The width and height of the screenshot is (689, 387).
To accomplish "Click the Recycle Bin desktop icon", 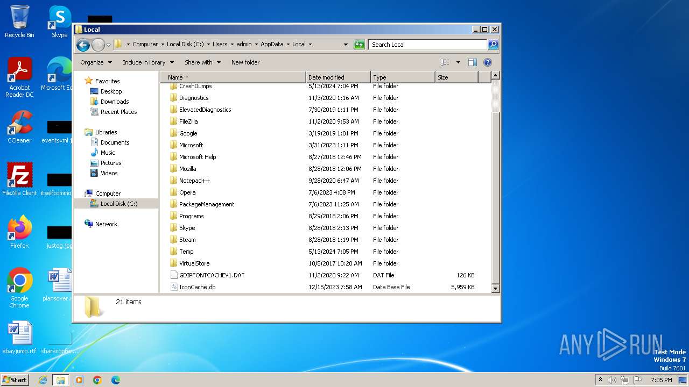I will [19, 21].
